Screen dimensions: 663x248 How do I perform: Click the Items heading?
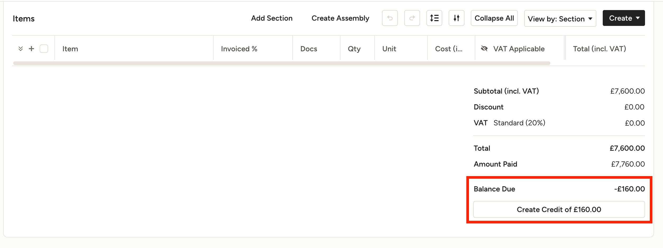(x=24, y=19)
